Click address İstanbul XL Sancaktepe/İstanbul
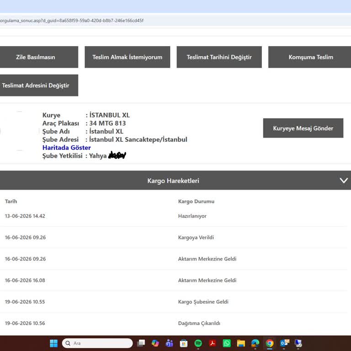 (138, 139)
